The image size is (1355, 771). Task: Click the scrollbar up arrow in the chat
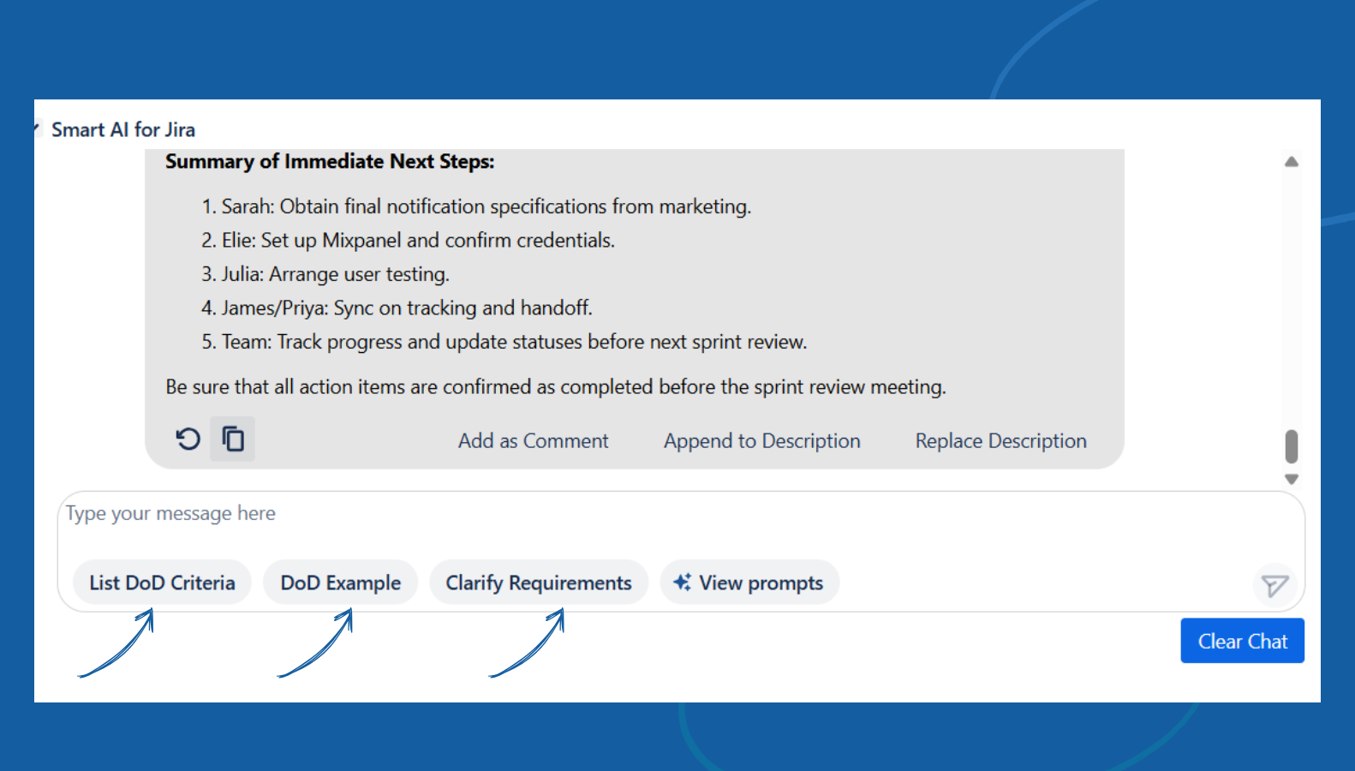click(x=1292, y=162)
